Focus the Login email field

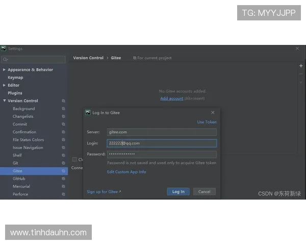tap(162, 143)
